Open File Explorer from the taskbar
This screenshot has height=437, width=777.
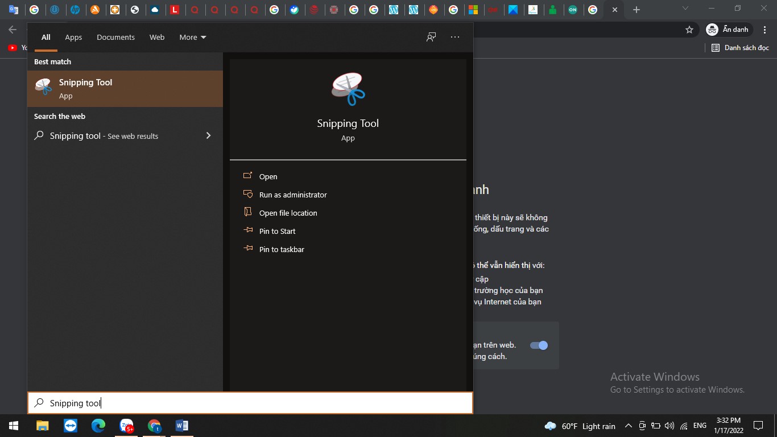pos(43,426)
